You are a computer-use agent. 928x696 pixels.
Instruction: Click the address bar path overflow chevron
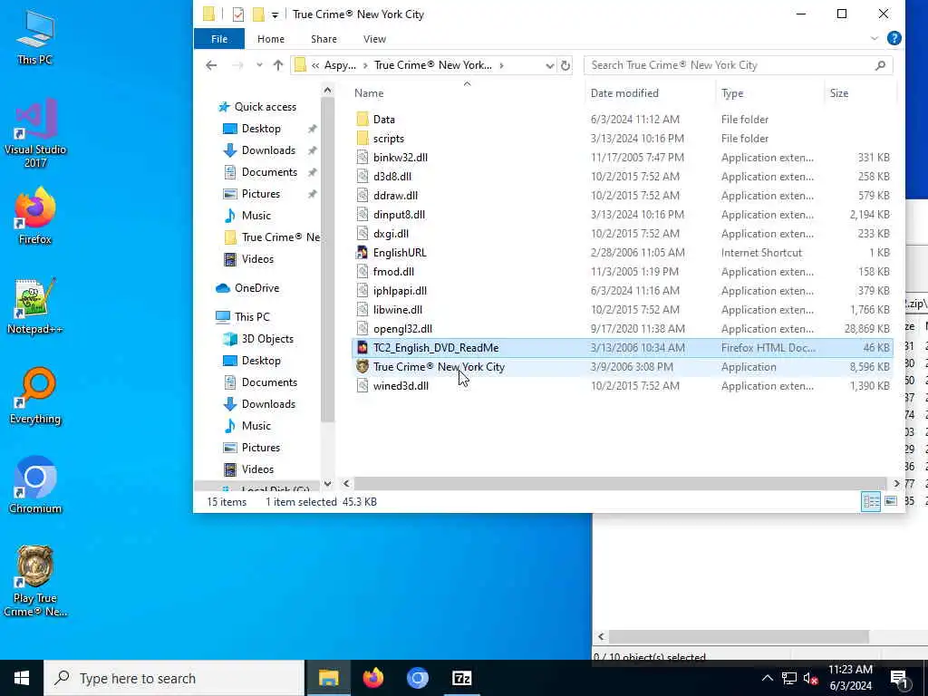point(315,65)
